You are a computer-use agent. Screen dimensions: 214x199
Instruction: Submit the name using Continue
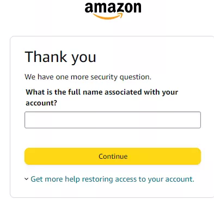[x=113, y=156]
